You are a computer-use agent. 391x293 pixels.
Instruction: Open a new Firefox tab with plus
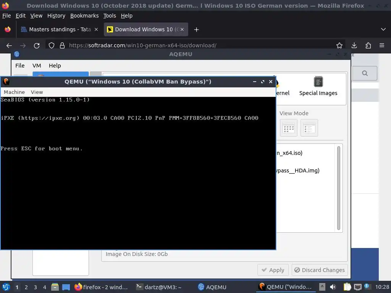197,30
